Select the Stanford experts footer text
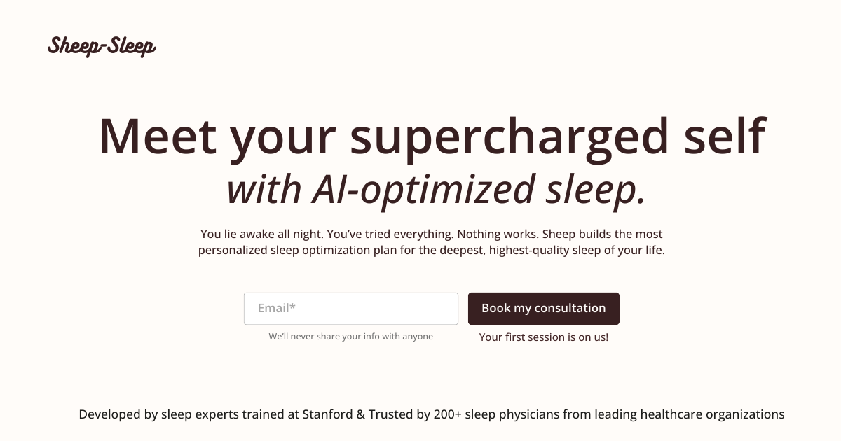This screenshot has width=841, height=441. point(210,414)
